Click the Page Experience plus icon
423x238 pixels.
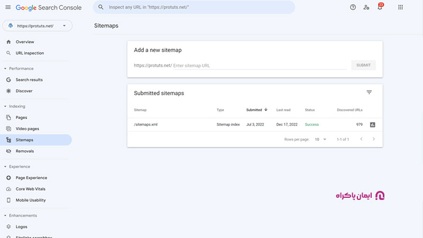tap(8, 178)
